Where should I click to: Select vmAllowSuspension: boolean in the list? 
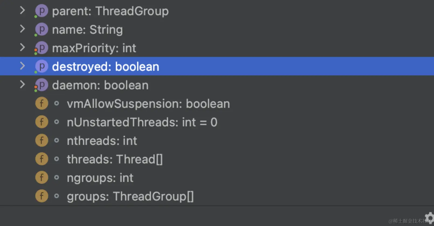point(148,104)
